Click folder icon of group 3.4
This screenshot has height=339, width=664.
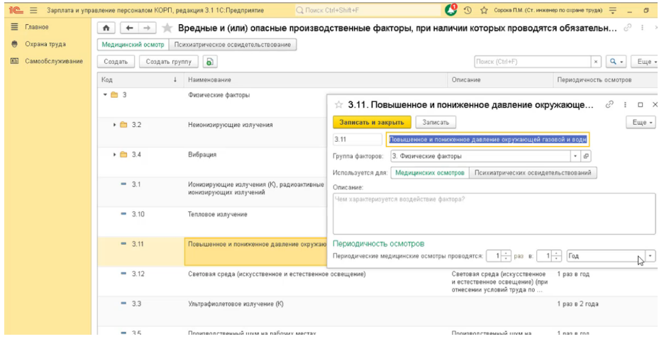(123, 155)
